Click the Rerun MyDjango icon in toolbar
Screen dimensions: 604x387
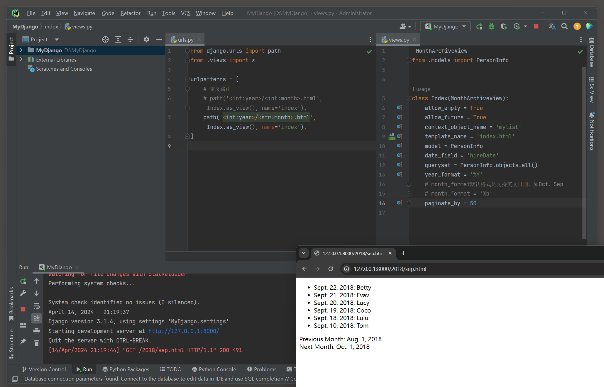pyautogui.click(x=479, y=27)
